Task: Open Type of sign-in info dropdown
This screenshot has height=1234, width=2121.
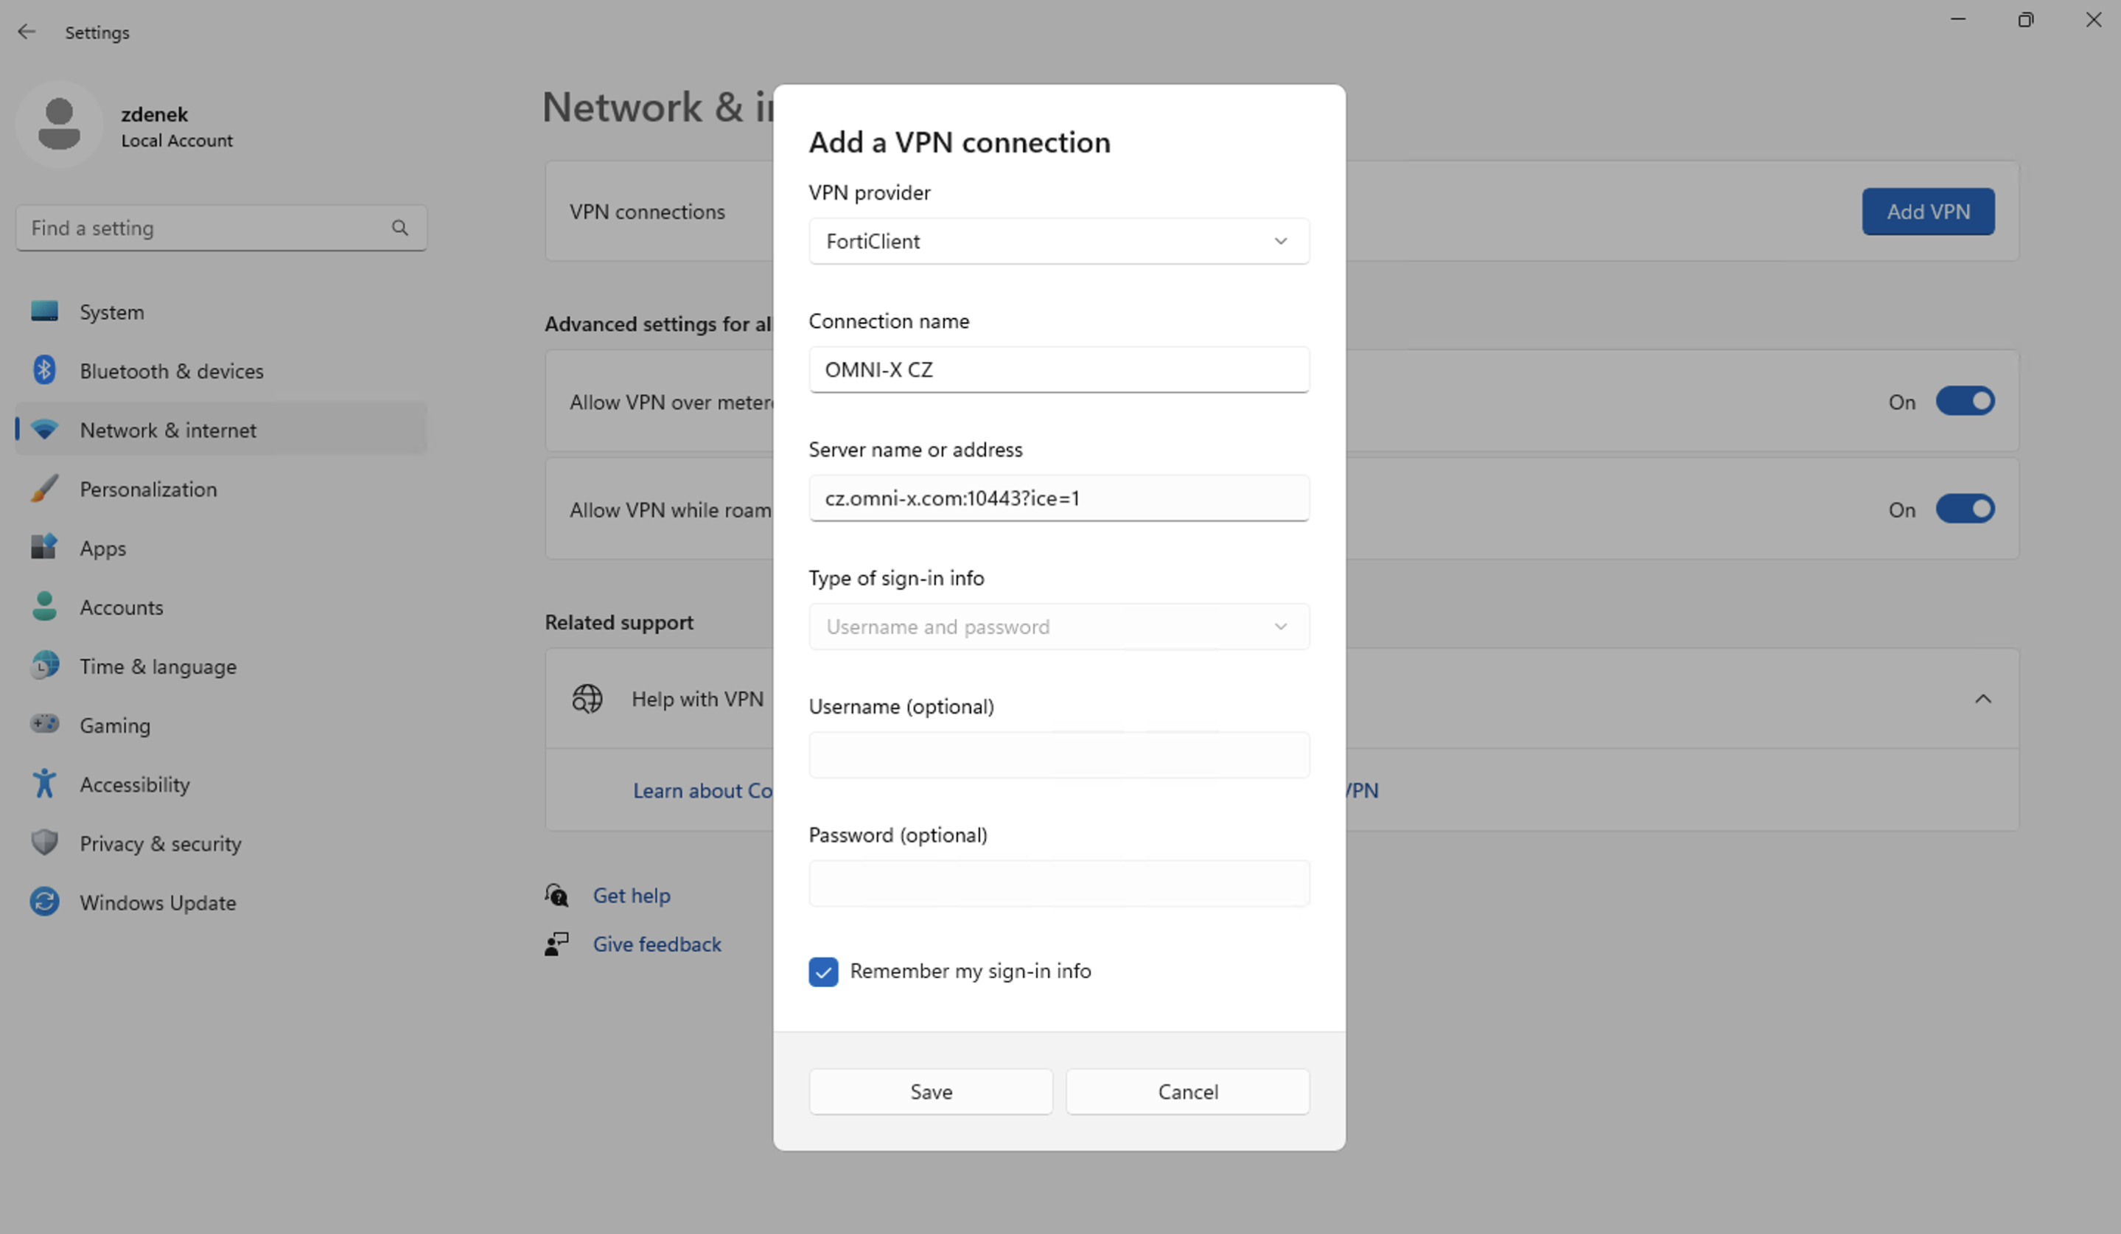Action: click(x=1058, y=627)
